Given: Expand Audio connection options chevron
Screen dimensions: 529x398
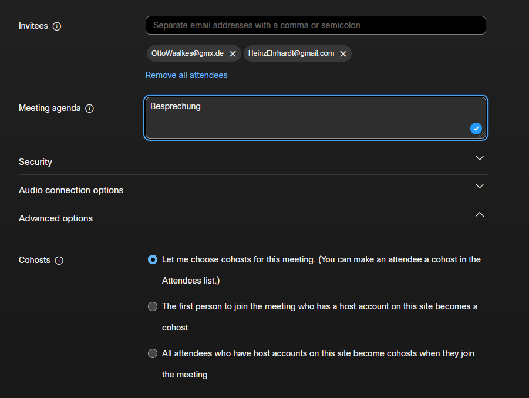Looking at the screenshot, I should tap(480, 186).
